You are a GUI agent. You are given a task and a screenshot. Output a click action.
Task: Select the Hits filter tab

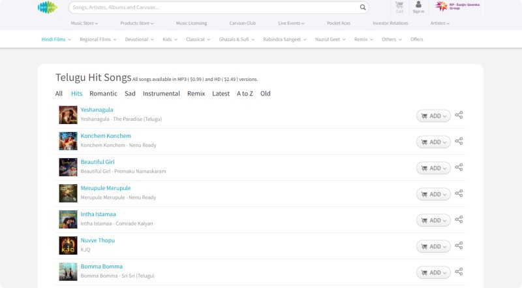76,93
